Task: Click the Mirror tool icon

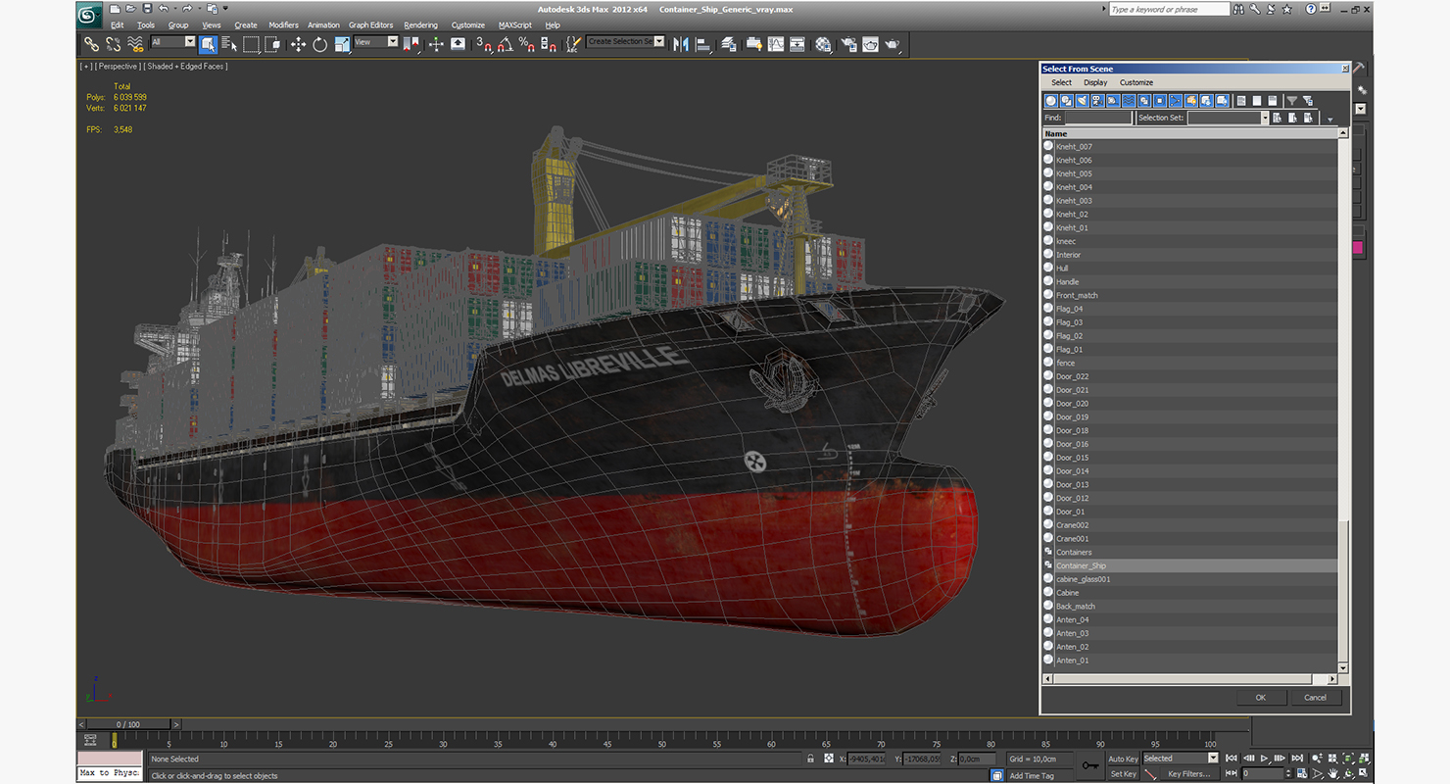Action: coord(681,44)
